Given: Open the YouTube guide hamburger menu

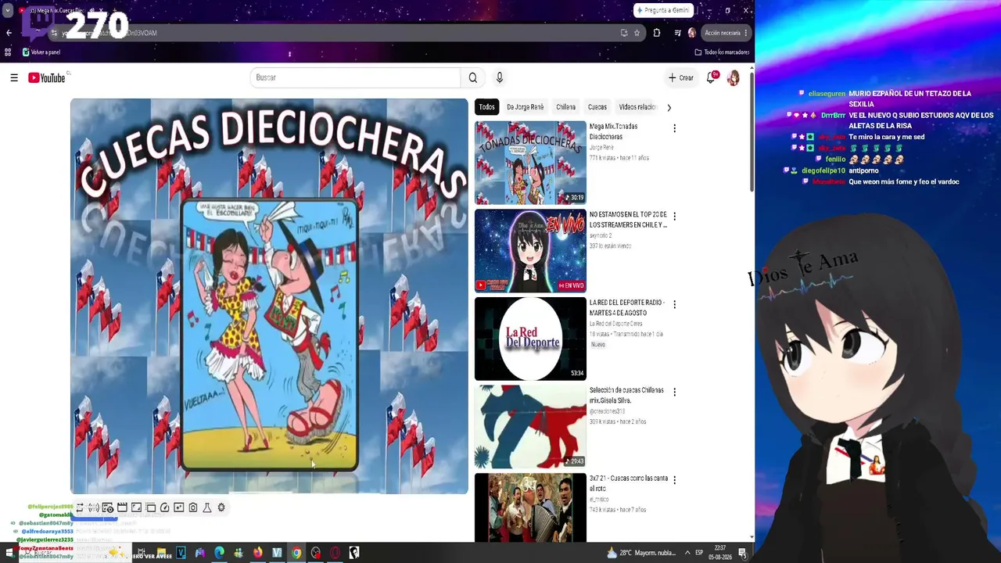Looking at the screenshot, I should coord(14,77).
